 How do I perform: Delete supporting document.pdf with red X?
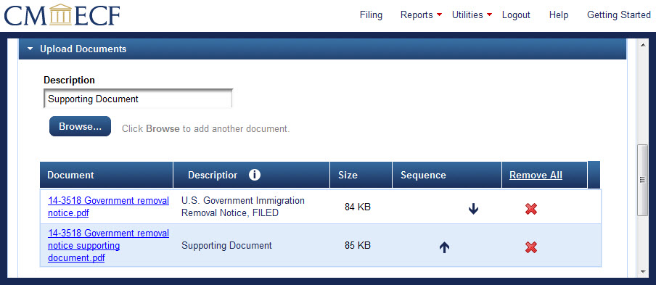pyautogui.click(x=531, y=247)
